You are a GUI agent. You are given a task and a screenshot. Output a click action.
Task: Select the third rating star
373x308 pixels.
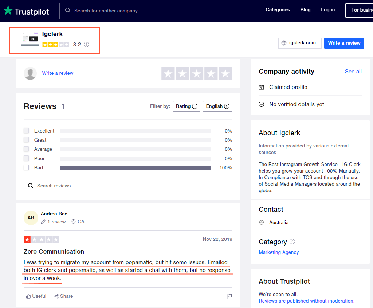(x=197, y=73)
